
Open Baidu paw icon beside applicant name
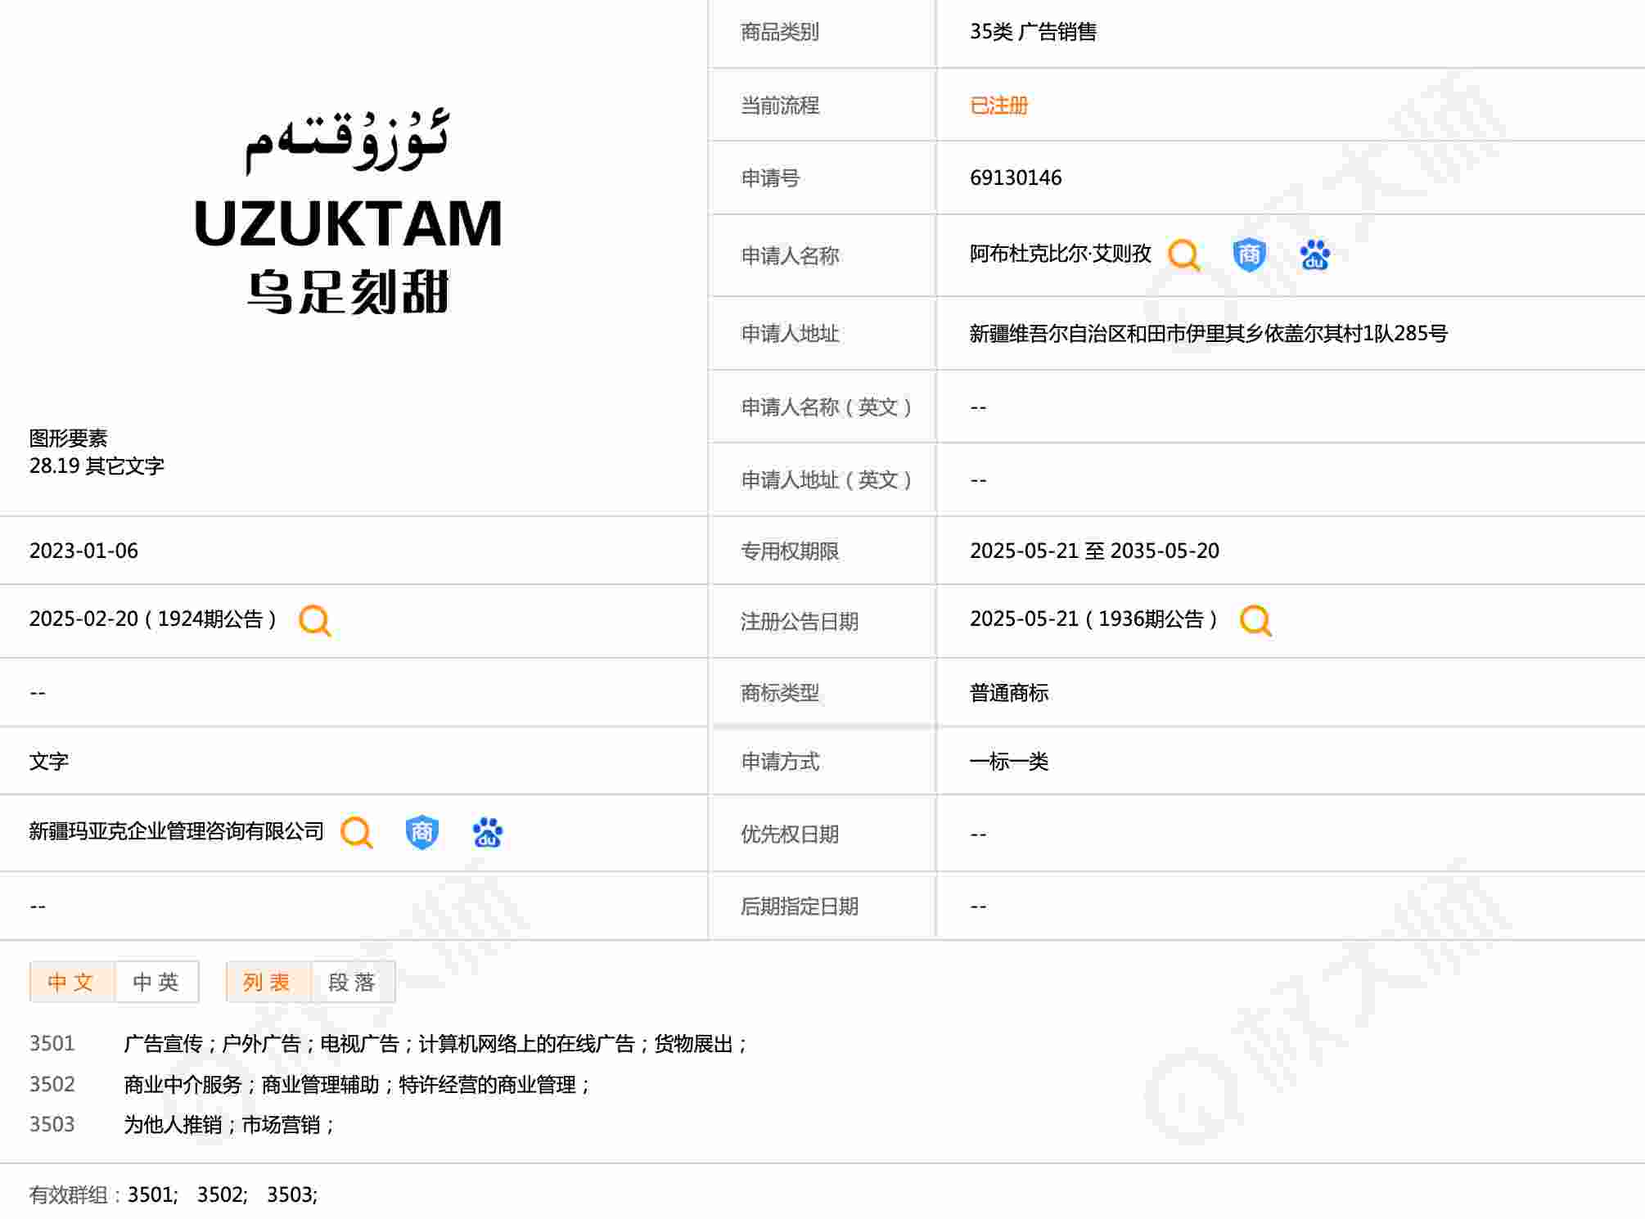tap(1314, 254)
